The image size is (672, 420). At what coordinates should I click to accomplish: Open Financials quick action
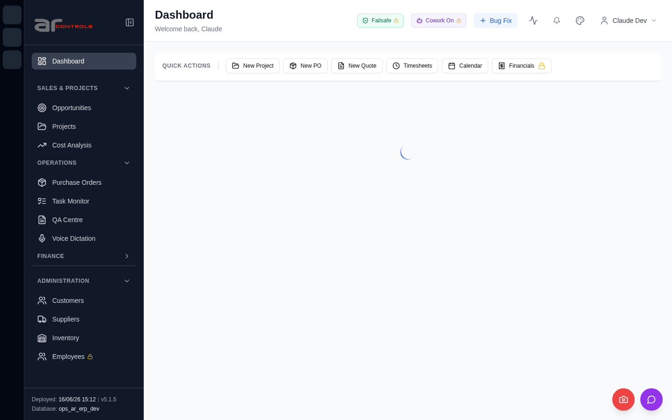[522, 66]
